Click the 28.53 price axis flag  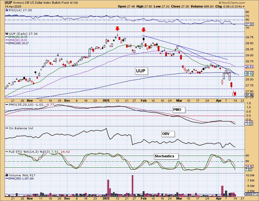pos(249,67)
